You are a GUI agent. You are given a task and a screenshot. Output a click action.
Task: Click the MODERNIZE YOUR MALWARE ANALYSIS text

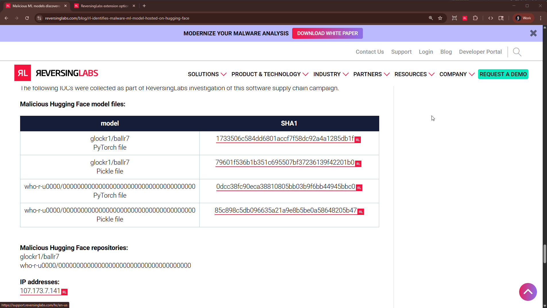pos(236,33)
